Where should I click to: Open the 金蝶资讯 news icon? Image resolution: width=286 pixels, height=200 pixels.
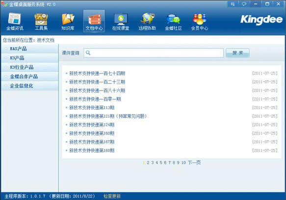(15, 22)
